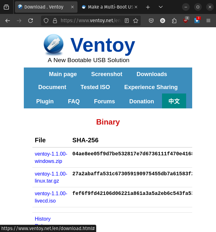This screenshot has width=216, height=232.
Task: Click the Ventoy USB logo image
Action: pyautogui.click(x=54, y=45)
